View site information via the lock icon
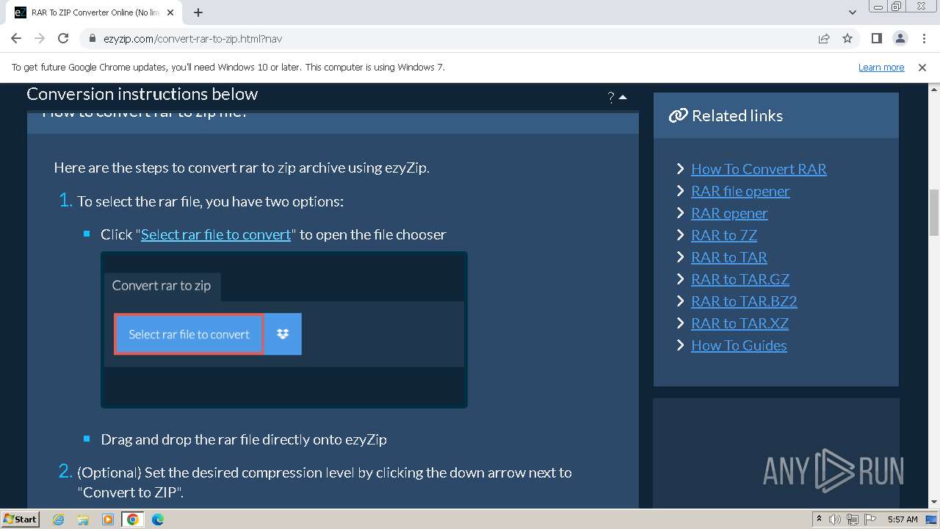This screenshot has height=529, width=940. (x=93, y=38)
